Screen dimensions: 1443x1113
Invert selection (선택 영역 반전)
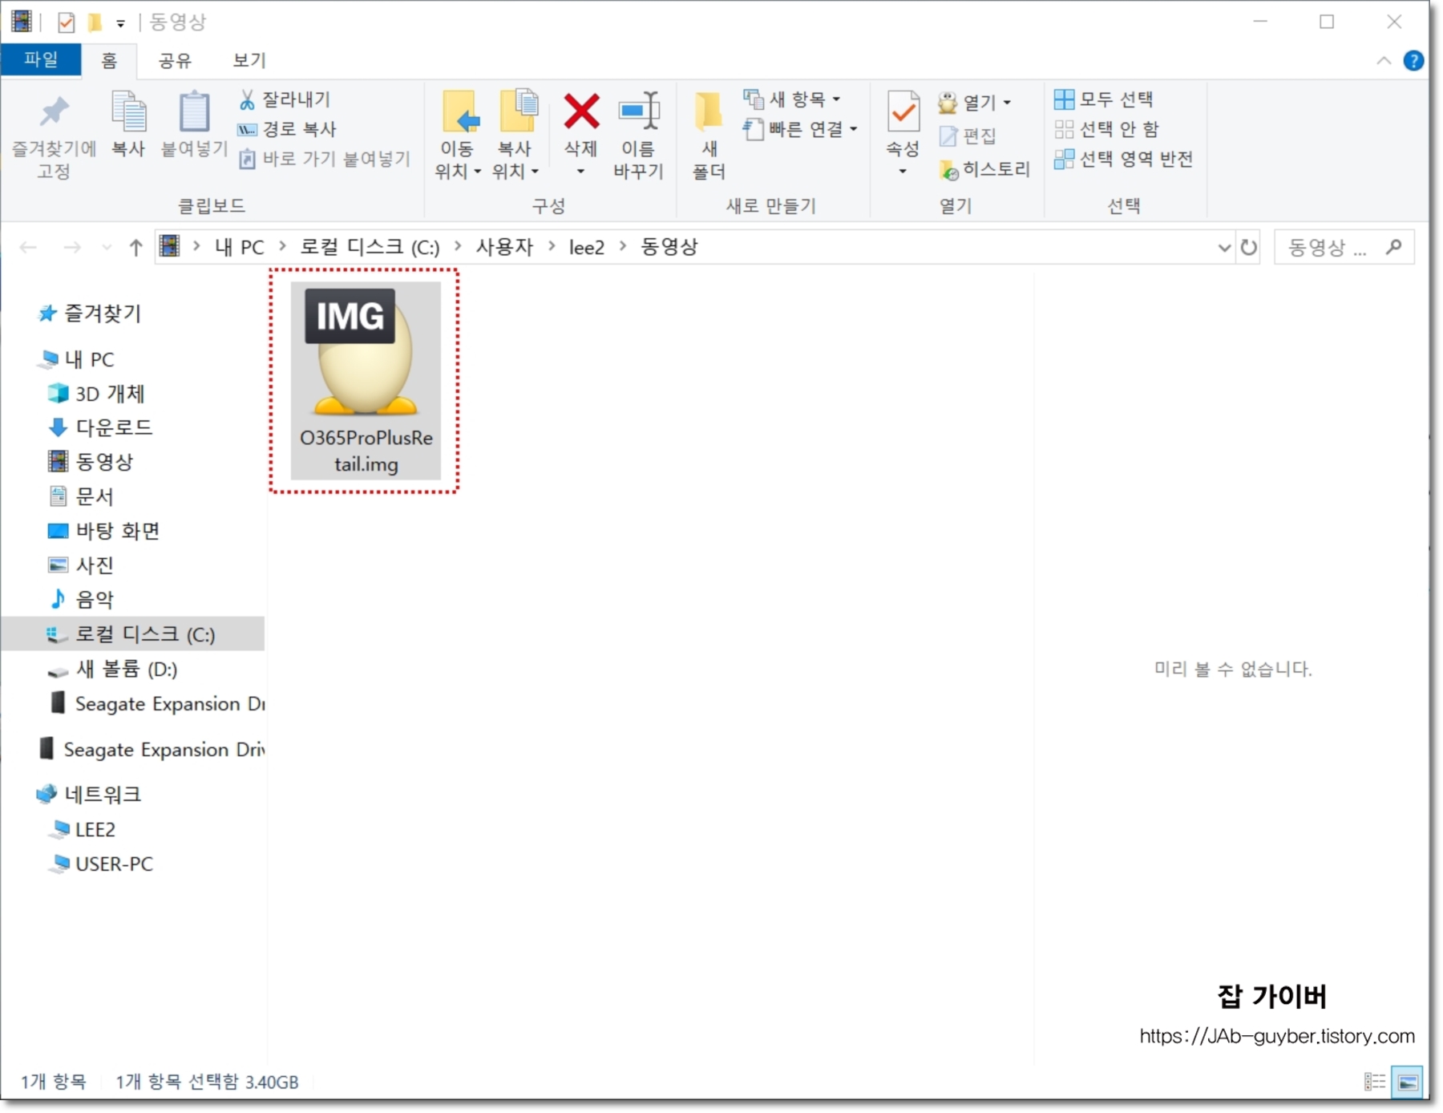tap(1123, 159)
